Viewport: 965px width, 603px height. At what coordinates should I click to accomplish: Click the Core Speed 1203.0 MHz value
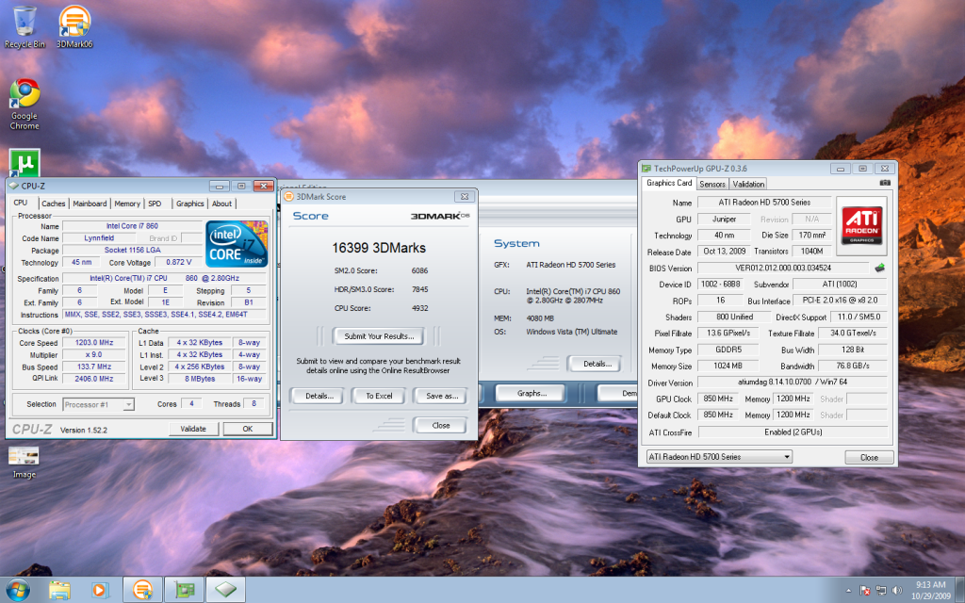click(94, 343)
